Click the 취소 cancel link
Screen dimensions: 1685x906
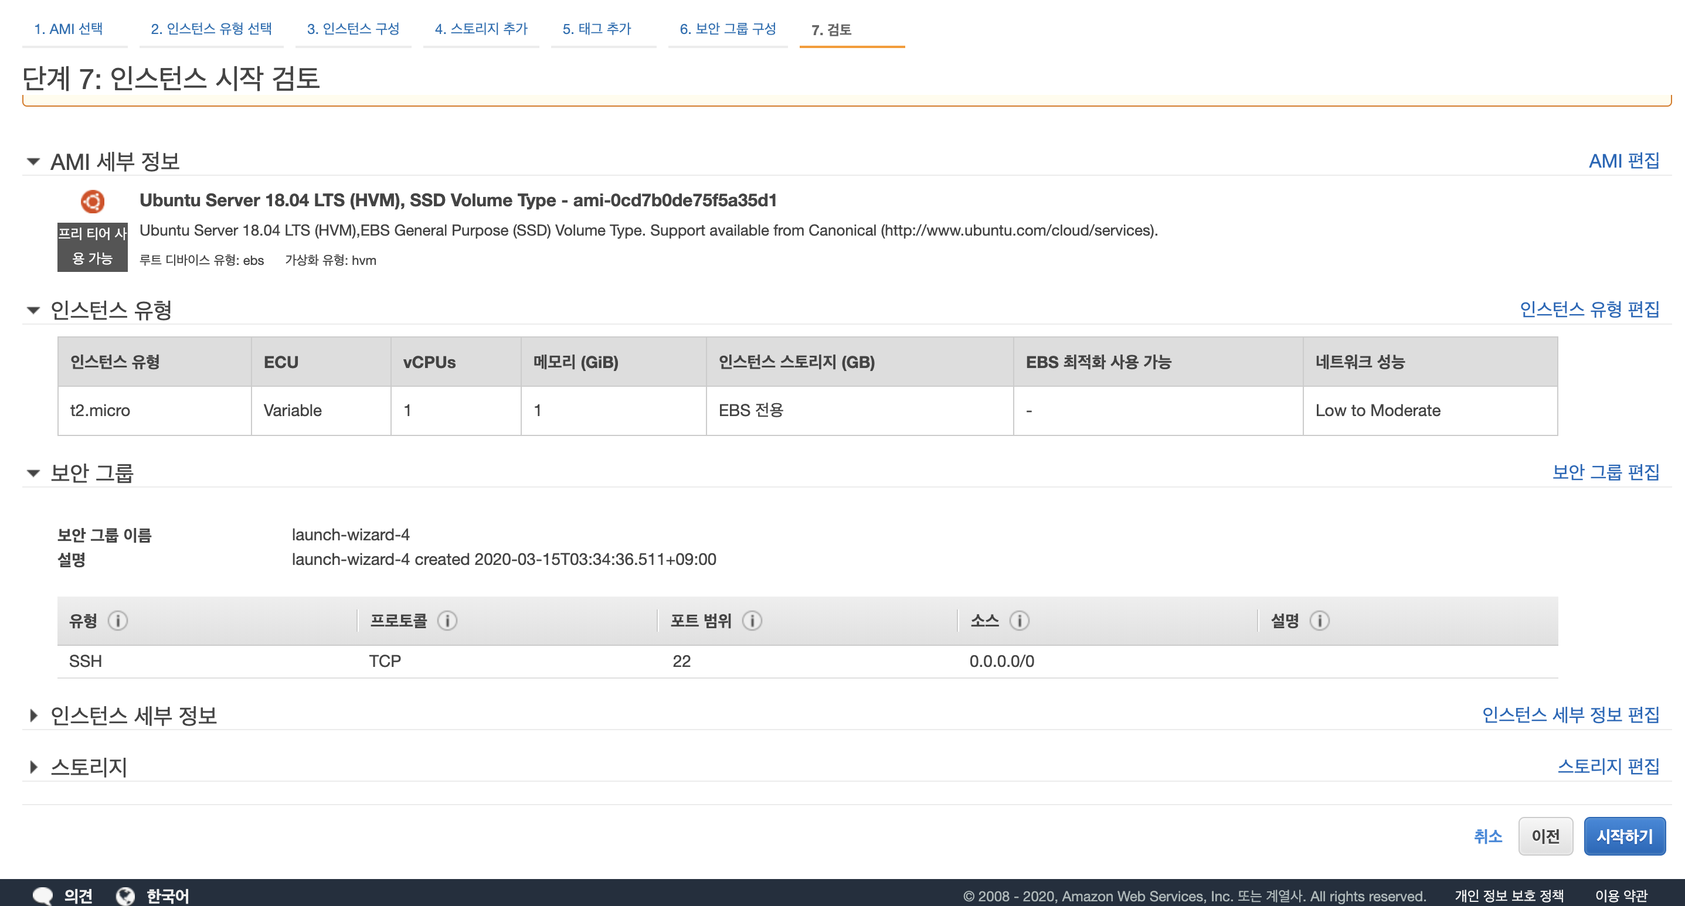pyautogui.click(x=1487, y=836)
